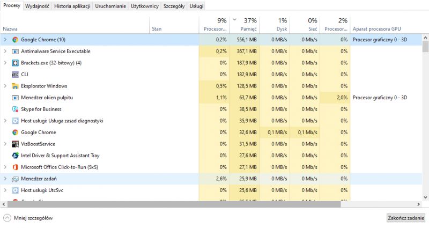This screenshot has height=228, width=429.
Task: Click the 2,6% CPU value
Action: coord(221,179)
